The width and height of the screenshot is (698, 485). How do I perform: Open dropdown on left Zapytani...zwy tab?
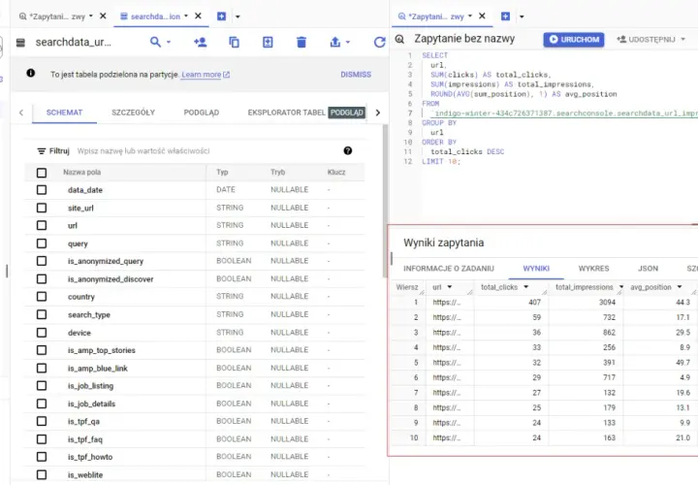tap(91, 16)
